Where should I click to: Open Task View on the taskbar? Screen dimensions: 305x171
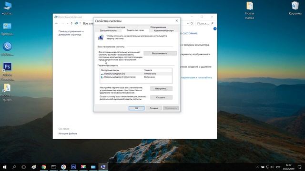[24, 167]
